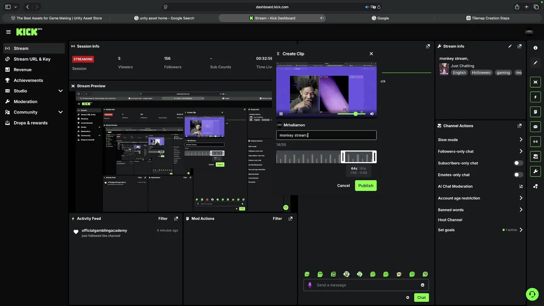Click the three-circles icon at sidebar bottom
Viewport: 544px width, 306px height.
tap(535, 186)
